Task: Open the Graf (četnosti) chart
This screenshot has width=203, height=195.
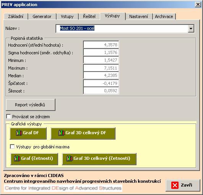Action: click(x=34, y=159)
